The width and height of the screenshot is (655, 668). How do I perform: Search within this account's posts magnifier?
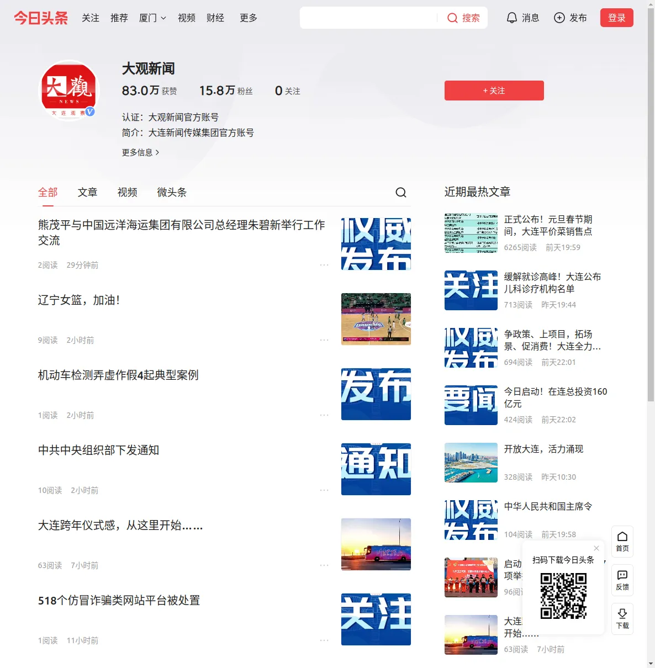401,192
